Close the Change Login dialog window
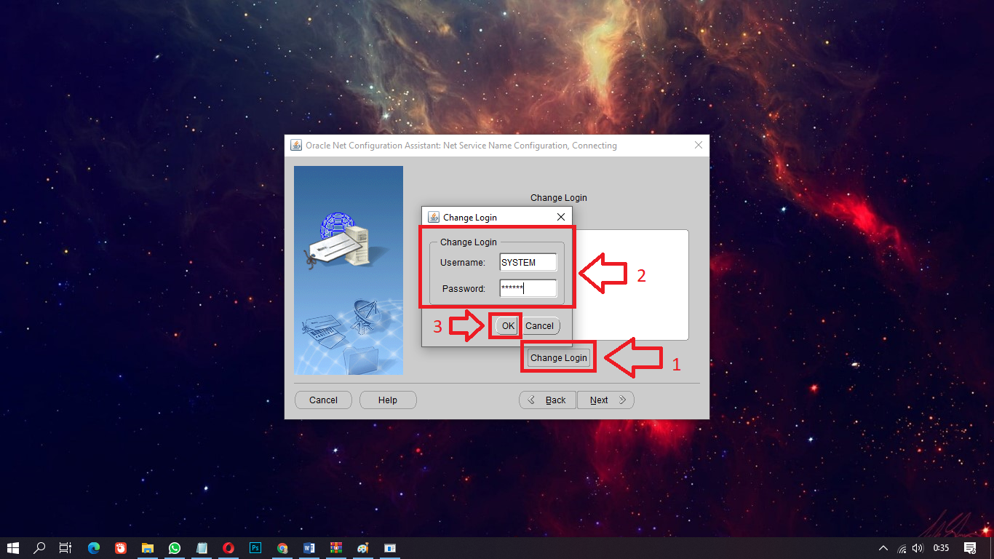Image resolution: width=994 pixels, height=559 pixels. click(561, 217)
